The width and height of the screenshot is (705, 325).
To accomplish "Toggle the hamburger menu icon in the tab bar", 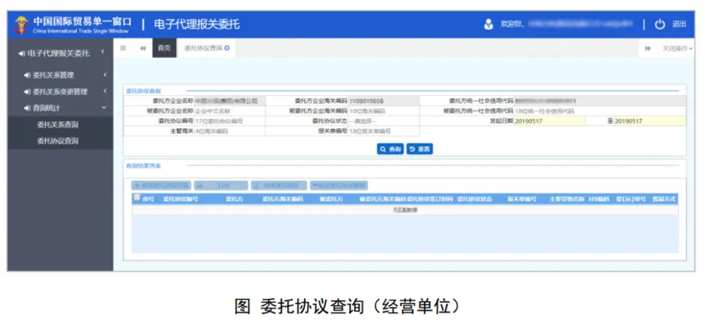I will pos(123,48).
